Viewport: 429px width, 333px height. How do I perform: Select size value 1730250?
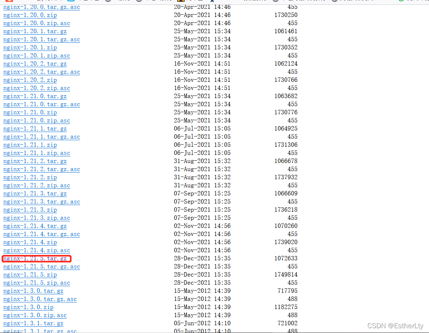(x=286, y=15)
